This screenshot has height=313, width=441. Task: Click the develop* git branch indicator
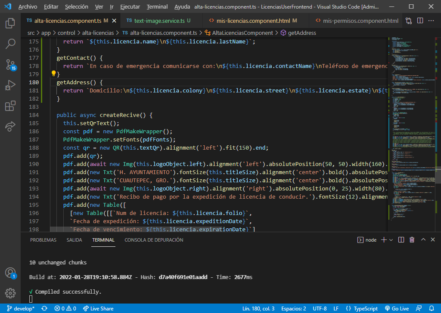(x=21, y=309)
